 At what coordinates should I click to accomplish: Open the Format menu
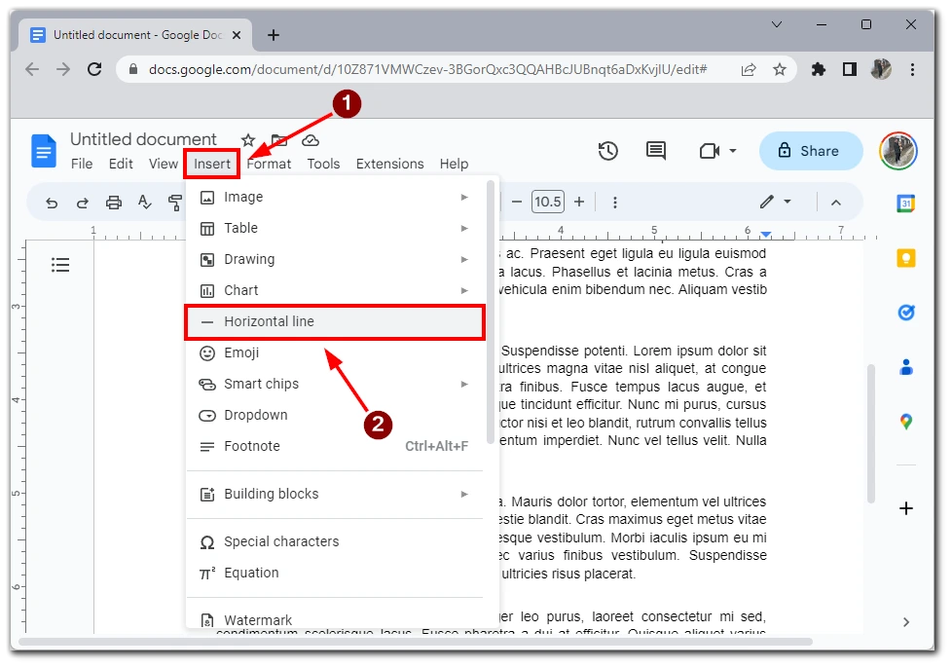coord(269,164)
